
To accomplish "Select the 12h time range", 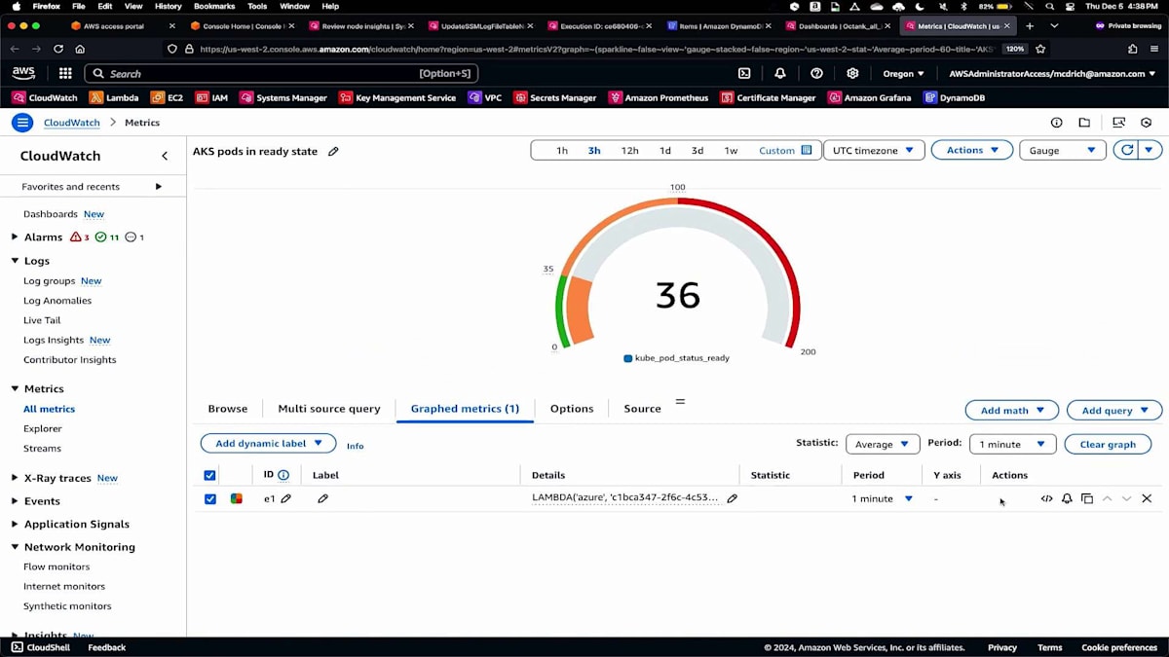I will [x=630, y=150].
